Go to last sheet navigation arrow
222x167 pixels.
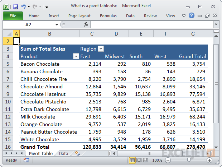click(21, 153)
